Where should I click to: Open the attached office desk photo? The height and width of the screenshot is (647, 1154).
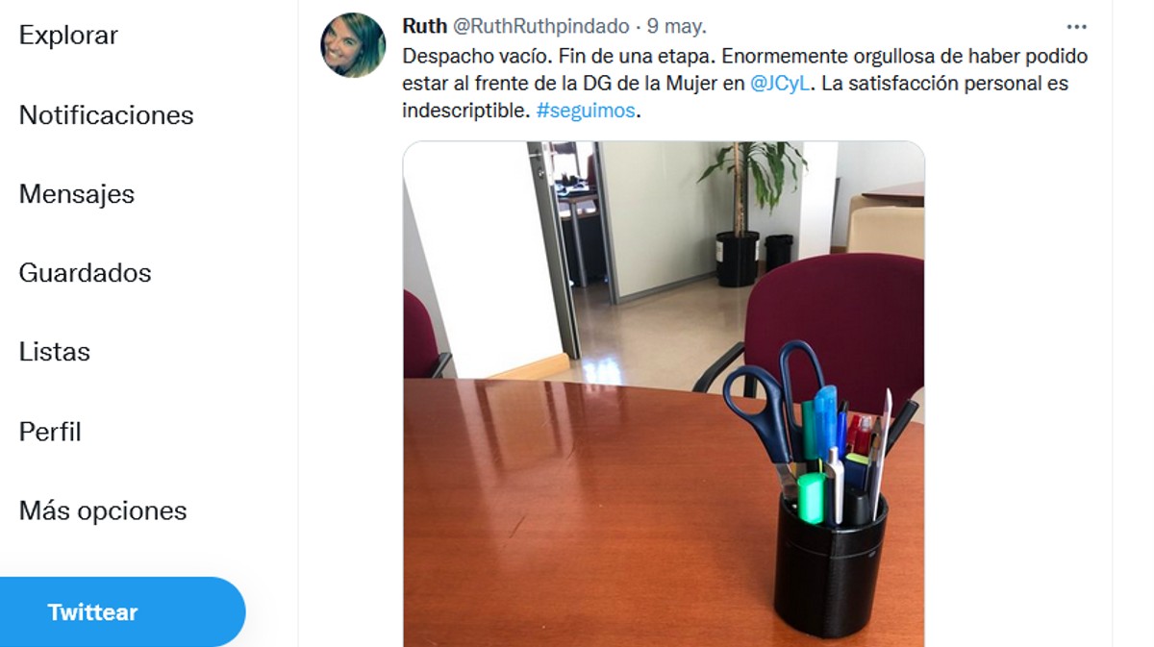coord(664,394)
